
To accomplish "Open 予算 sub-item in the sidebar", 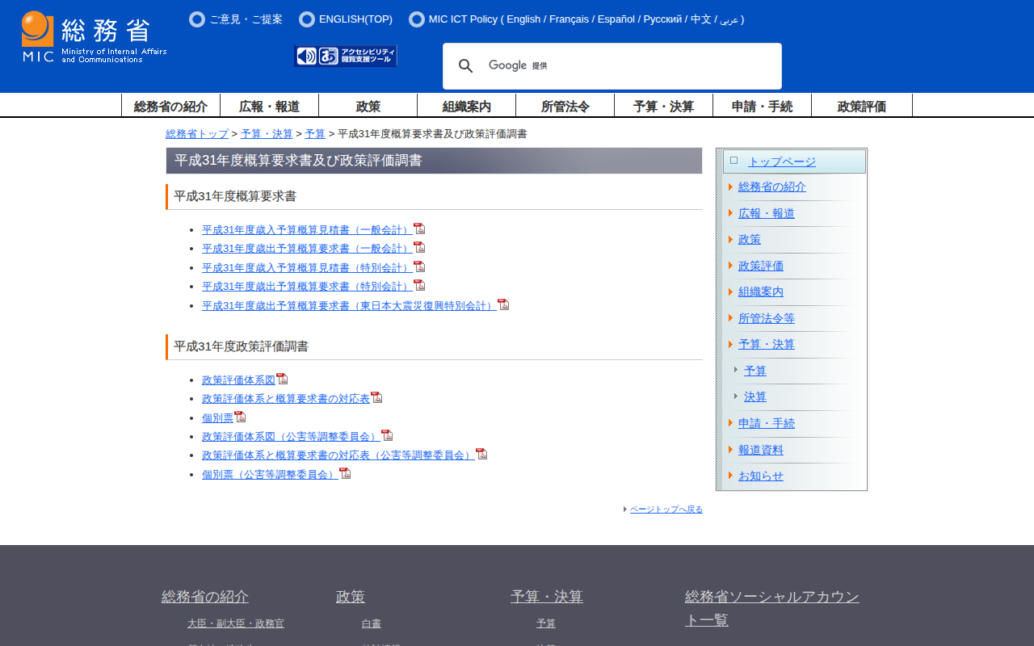I will [x=754, y=371].
